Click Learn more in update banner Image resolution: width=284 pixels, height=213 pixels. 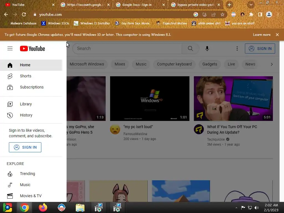(x=262, y=35)
